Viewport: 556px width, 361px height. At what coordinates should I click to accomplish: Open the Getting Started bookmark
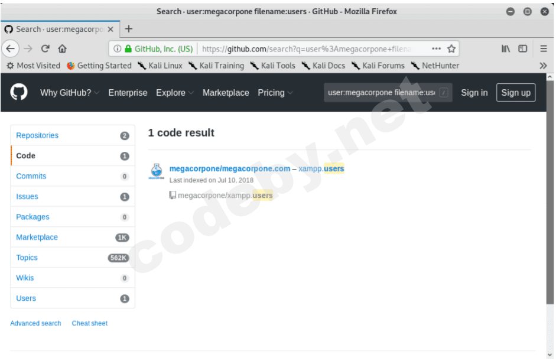(99, 66)
